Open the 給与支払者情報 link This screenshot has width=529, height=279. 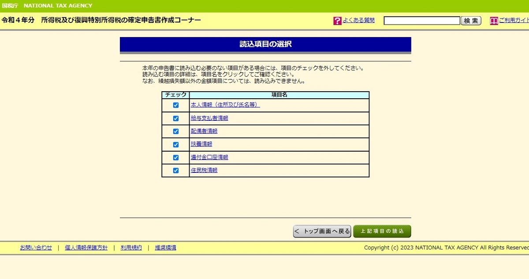point(209,118)
